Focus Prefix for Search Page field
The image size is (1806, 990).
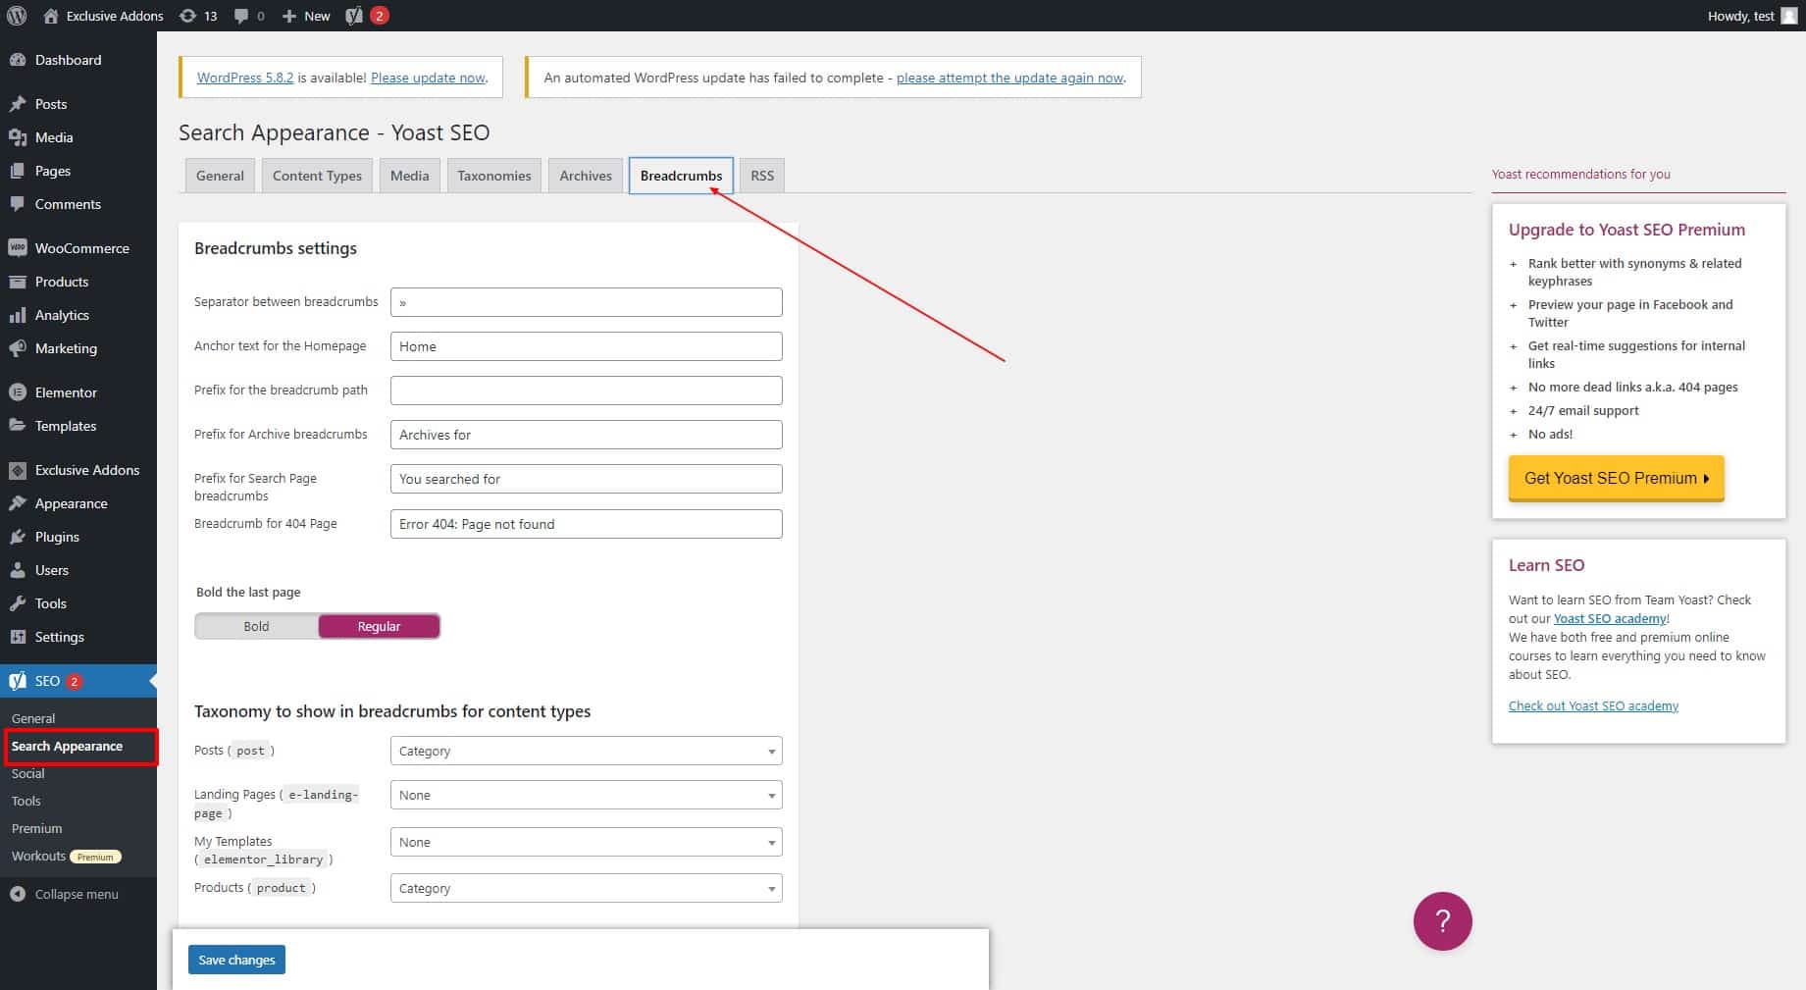point(586,479)
